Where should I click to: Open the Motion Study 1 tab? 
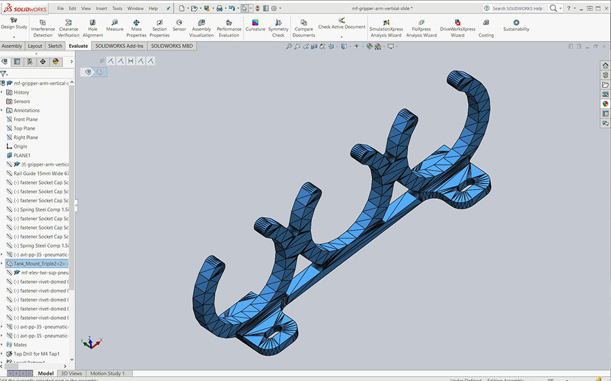(x=108, y=373)
